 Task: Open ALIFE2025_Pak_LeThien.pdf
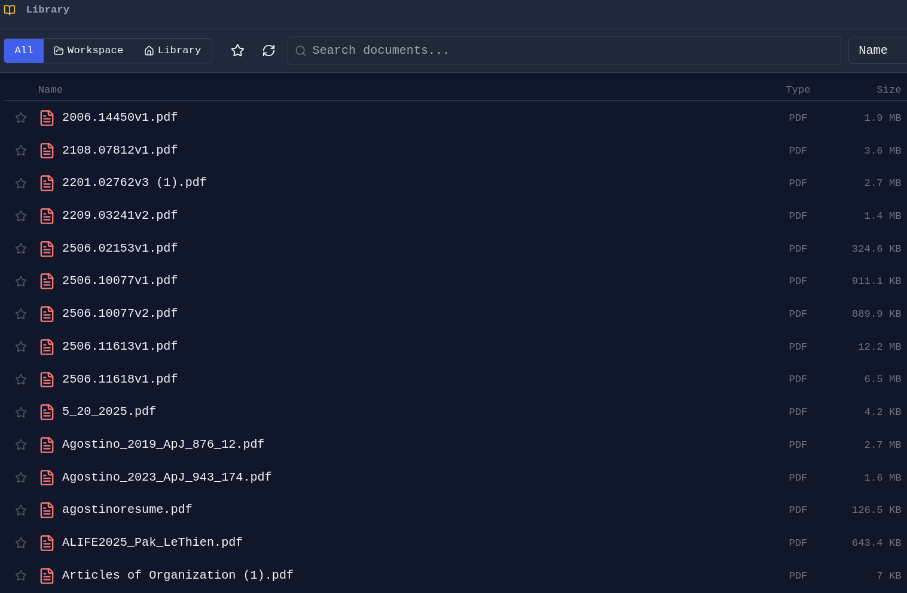point(152,542)
